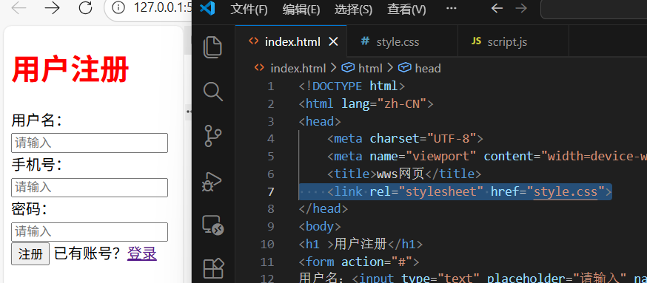Click the site information icon in address bar

(118, 8)
